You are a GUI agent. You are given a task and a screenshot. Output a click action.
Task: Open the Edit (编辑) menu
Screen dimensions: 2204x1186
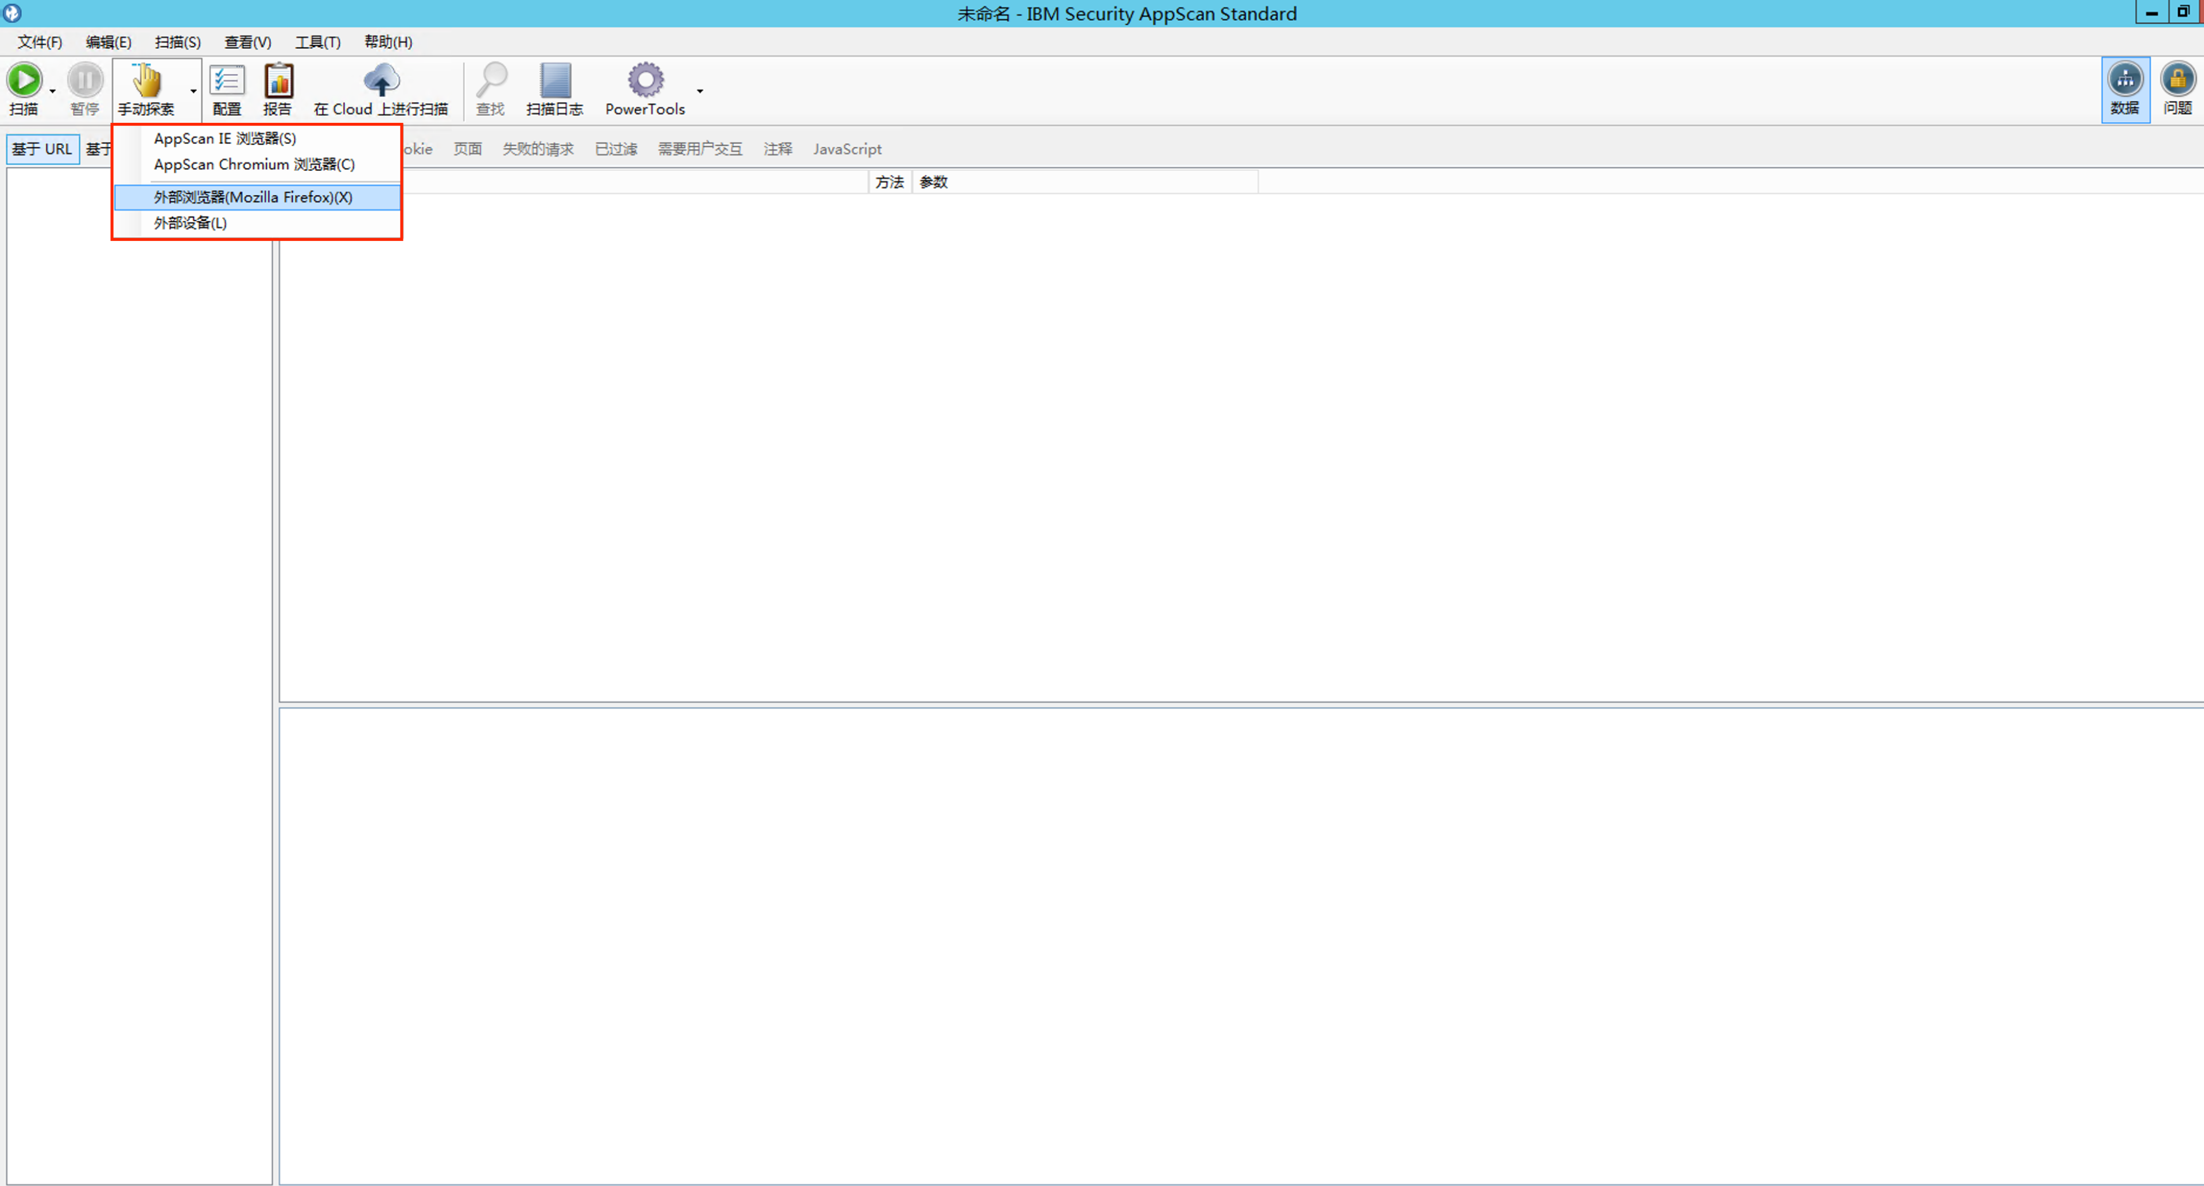click(x=108, y=42)
